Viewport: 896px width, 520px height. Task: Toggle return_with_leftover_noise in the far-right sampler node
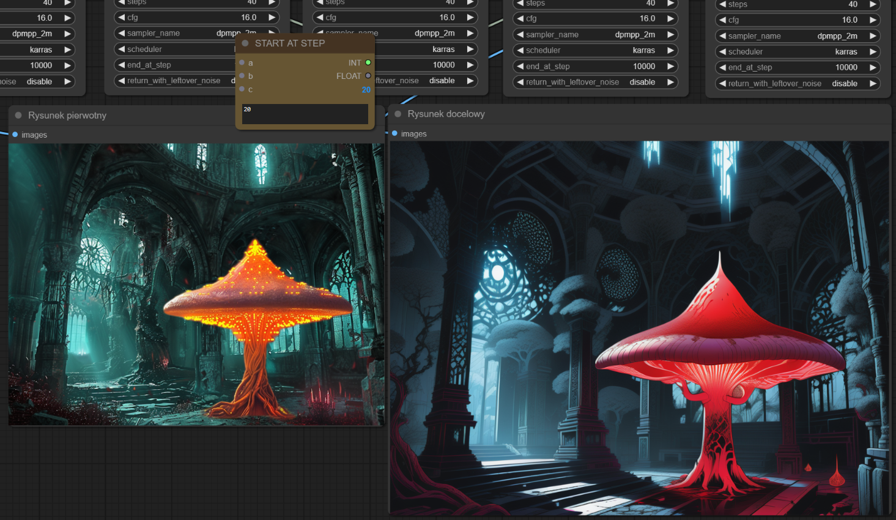coord(798,83)
